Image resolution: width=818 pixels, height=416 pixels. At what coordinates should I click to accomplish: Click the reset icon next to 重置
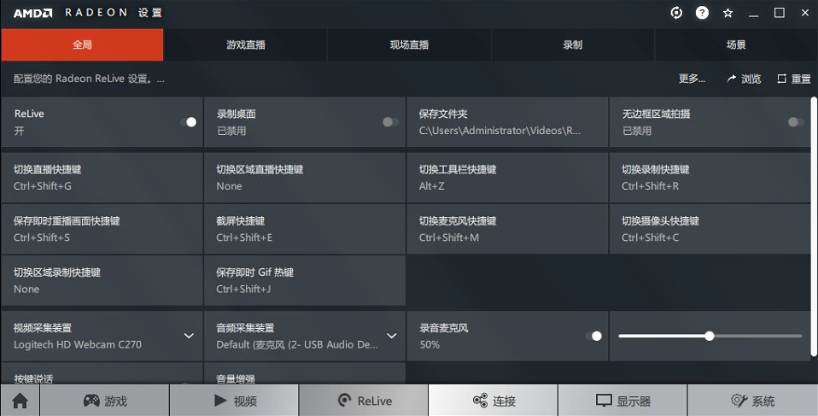tap(781, 79)
